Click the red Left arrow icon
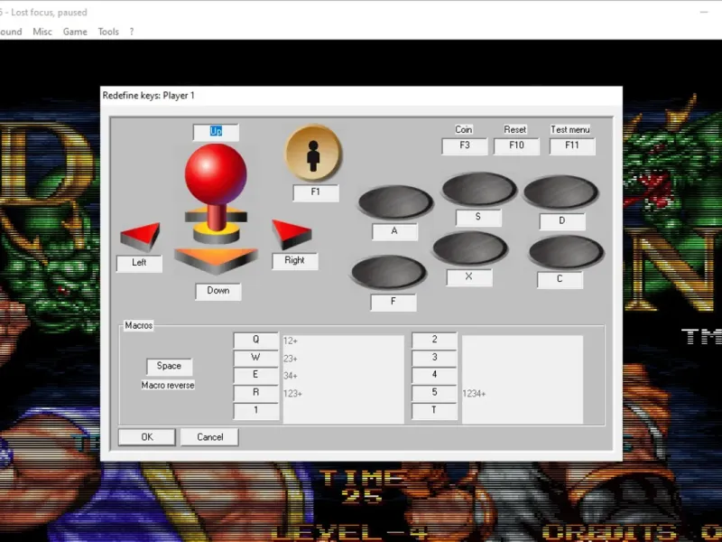The height and width of the screenshot is (542, 722). pos(141,237)
